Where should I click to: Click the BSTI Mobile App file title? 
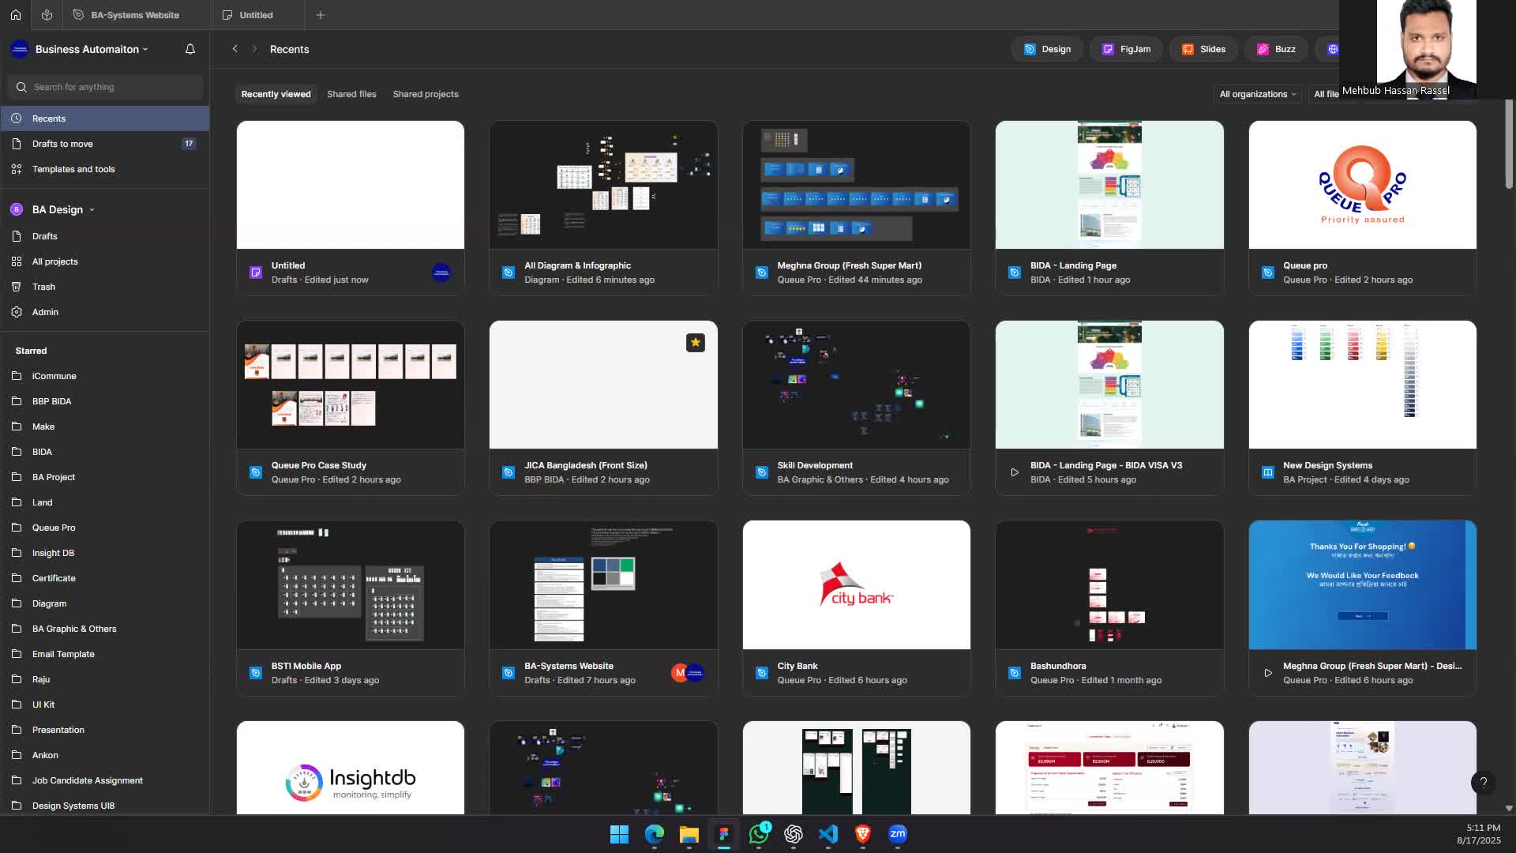[306, 666]
